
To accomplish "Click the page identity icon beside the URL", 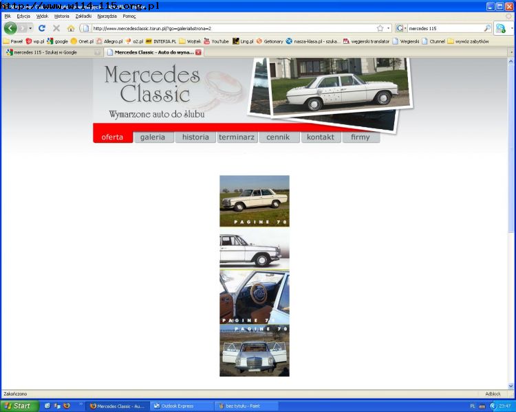I will pyautogui.click(x=85, y=28).
